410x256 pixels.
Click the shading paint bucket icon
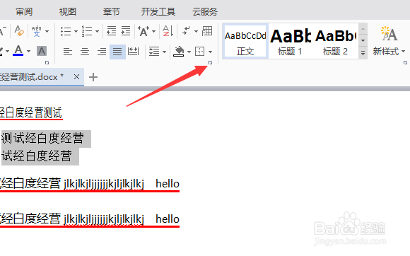179,52
